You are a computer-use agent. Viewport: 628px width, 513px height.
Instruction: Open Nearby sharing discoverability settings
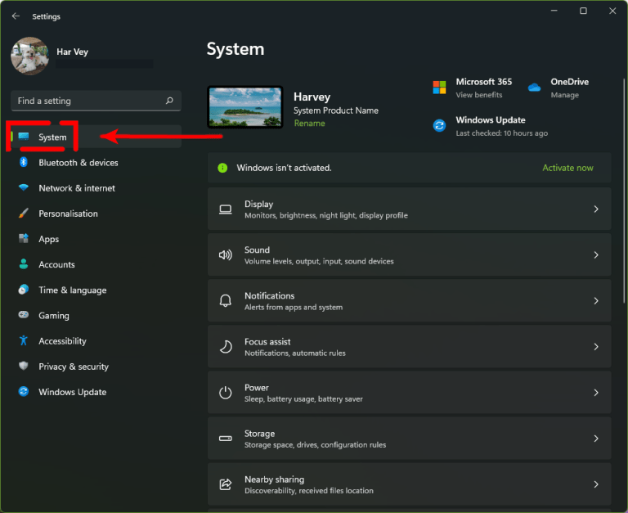pos(410,484)
